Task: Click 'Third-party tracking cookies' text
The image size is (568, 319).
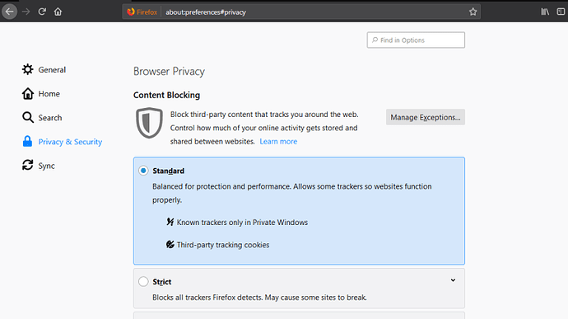Action: 223,245
